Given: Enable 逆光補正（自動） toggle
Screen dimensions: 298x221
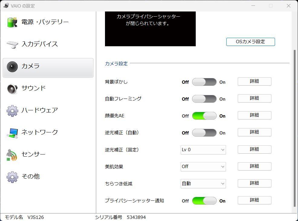Looking at the screenshot, I should 204,133.
